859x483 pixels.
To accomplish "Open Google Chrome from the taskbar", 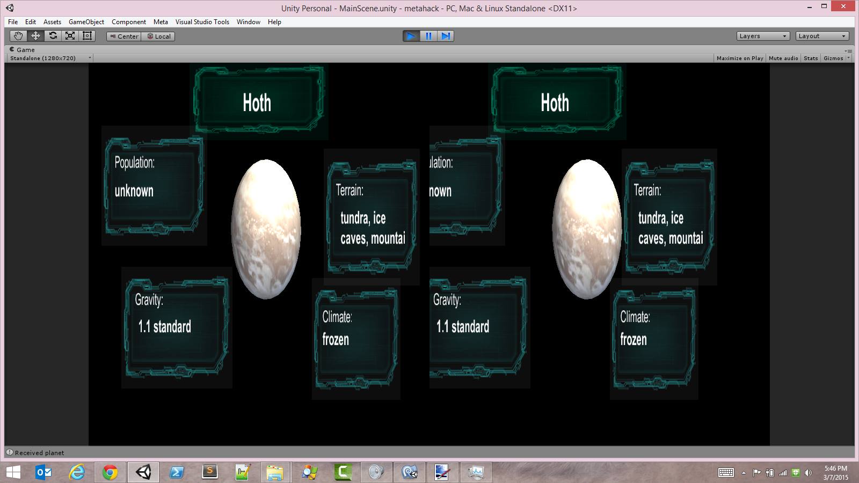I will pyautogui.click(x=110, y=472).
